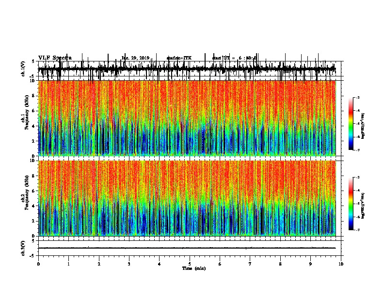Click time axis tick label "2"
This screenshot has height=296, width=384.
pos(99,264)
